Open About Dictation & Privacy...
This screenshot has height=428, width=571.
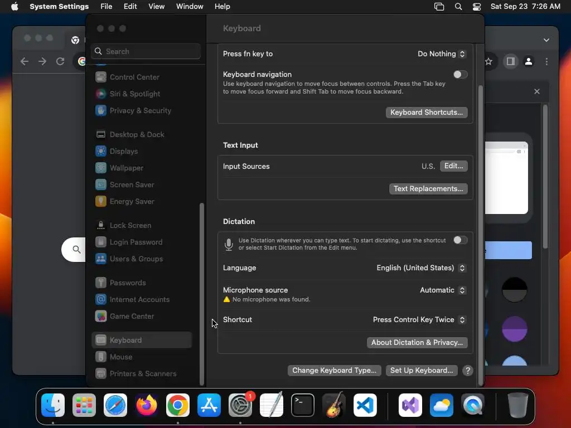click(417, 343)
